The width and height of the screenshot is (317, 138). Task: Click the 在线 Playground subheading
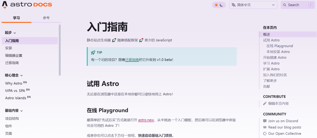[107, 110]
